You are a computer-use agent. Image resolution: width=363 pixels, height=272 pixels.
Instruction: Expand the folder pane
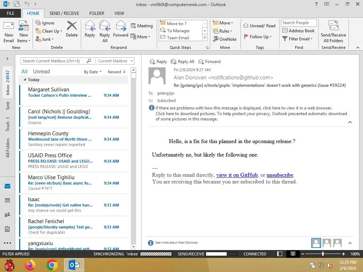(7, 58)
